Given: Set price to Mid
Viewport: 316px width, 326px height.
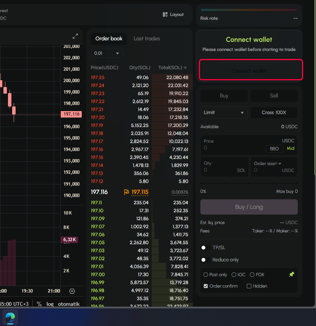Looking at the screenshot, I should pos(291,148).
